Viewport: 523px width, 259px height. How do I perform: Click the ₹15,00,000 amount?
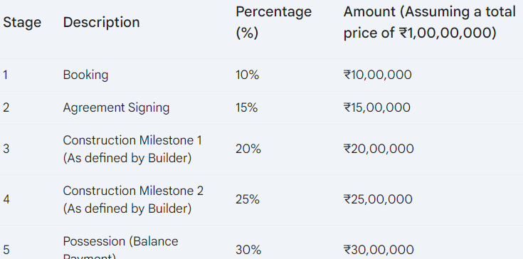pos(377,107)
